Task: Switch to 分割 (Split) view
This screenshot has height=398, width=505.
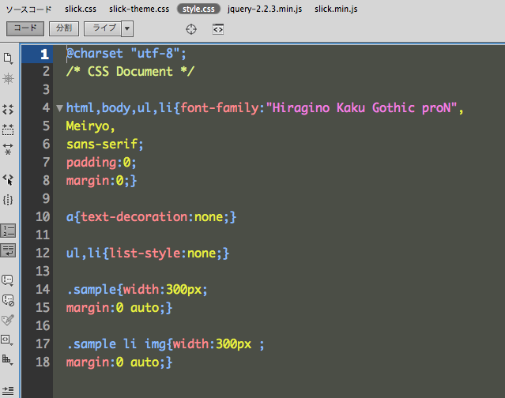Action: [64, 28]
